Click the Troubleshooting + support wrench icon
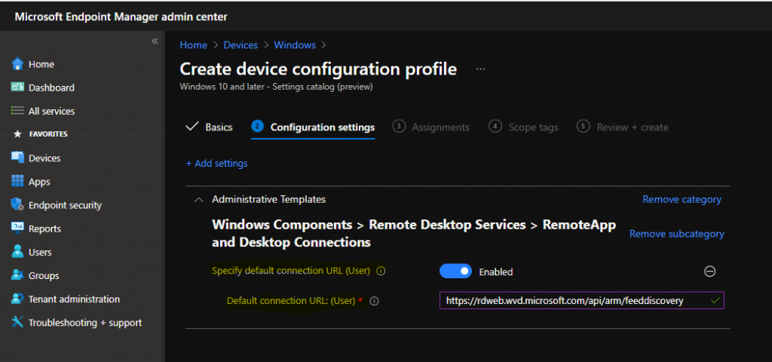The image size is (772, 362). (17, 322)
